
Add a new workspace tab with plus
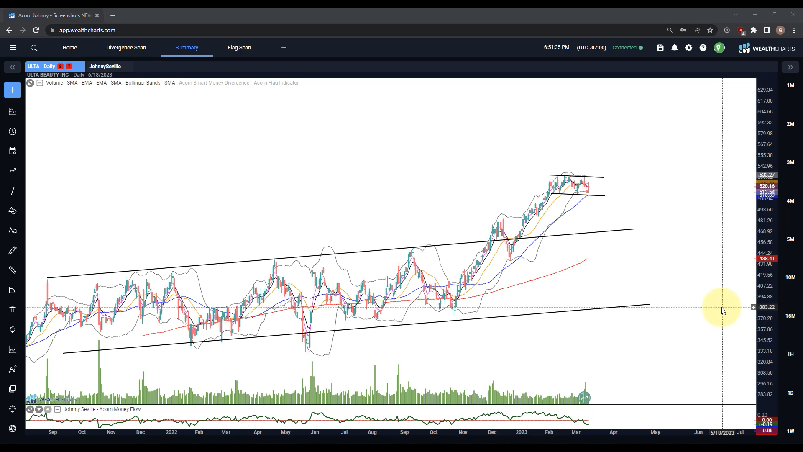point(284,48)
